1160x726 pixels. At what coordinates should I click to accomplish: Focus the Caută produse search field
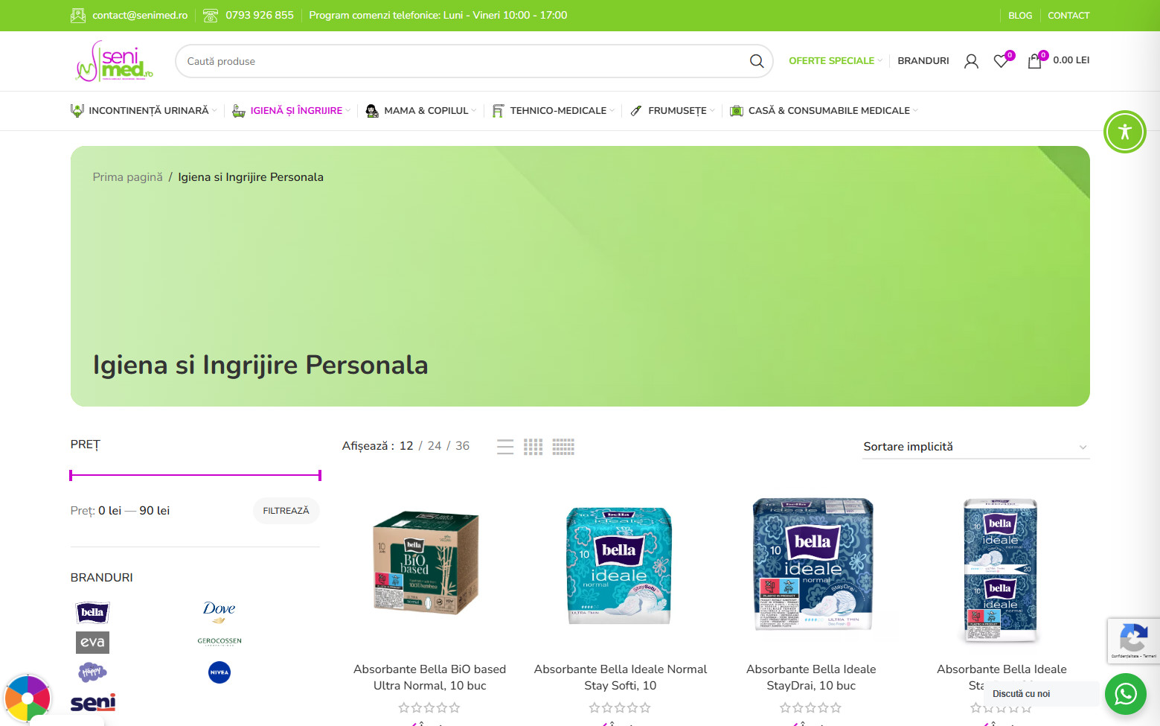tap(461, 61)
